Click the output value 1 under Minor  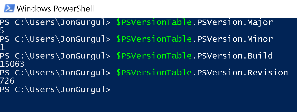2,48
